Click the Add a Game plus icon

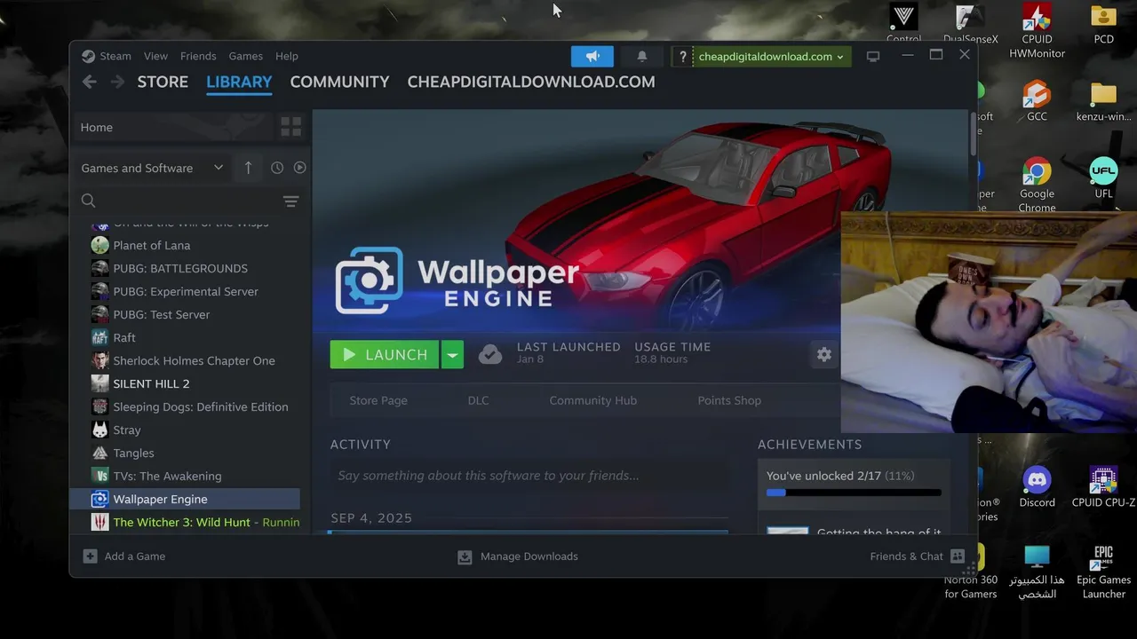(x=90, y=556)
